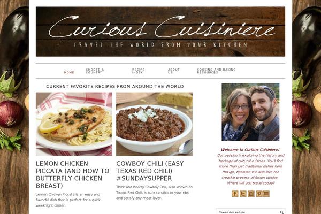Open the Cowboy Chili Texas Red Chili title

(x=150, y=171)
